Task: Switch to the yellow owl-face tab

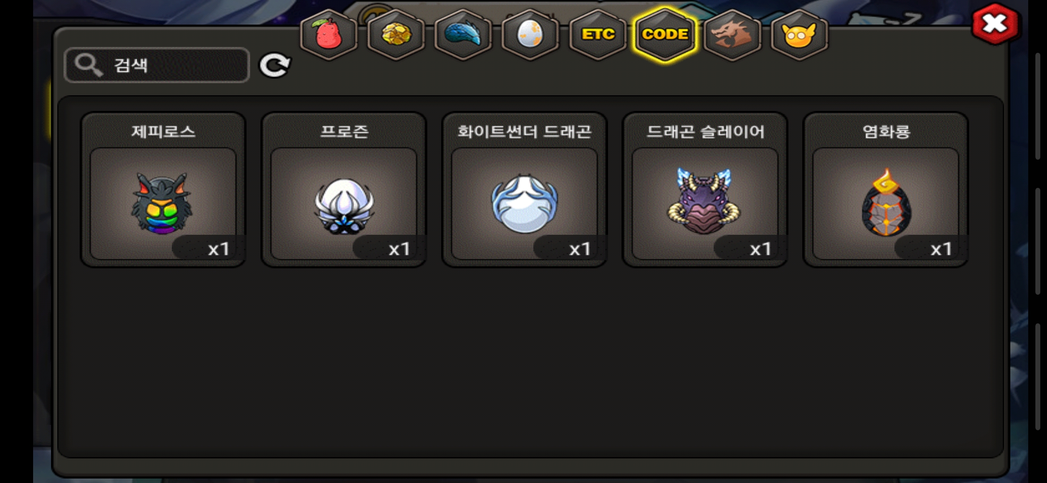Action: 799,34
